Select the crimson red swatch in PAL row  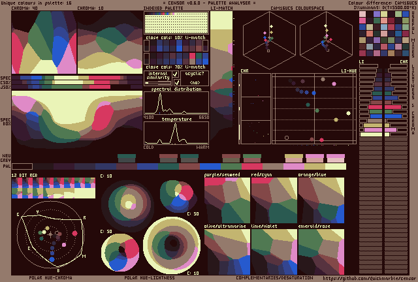click(x=252, y=166)
